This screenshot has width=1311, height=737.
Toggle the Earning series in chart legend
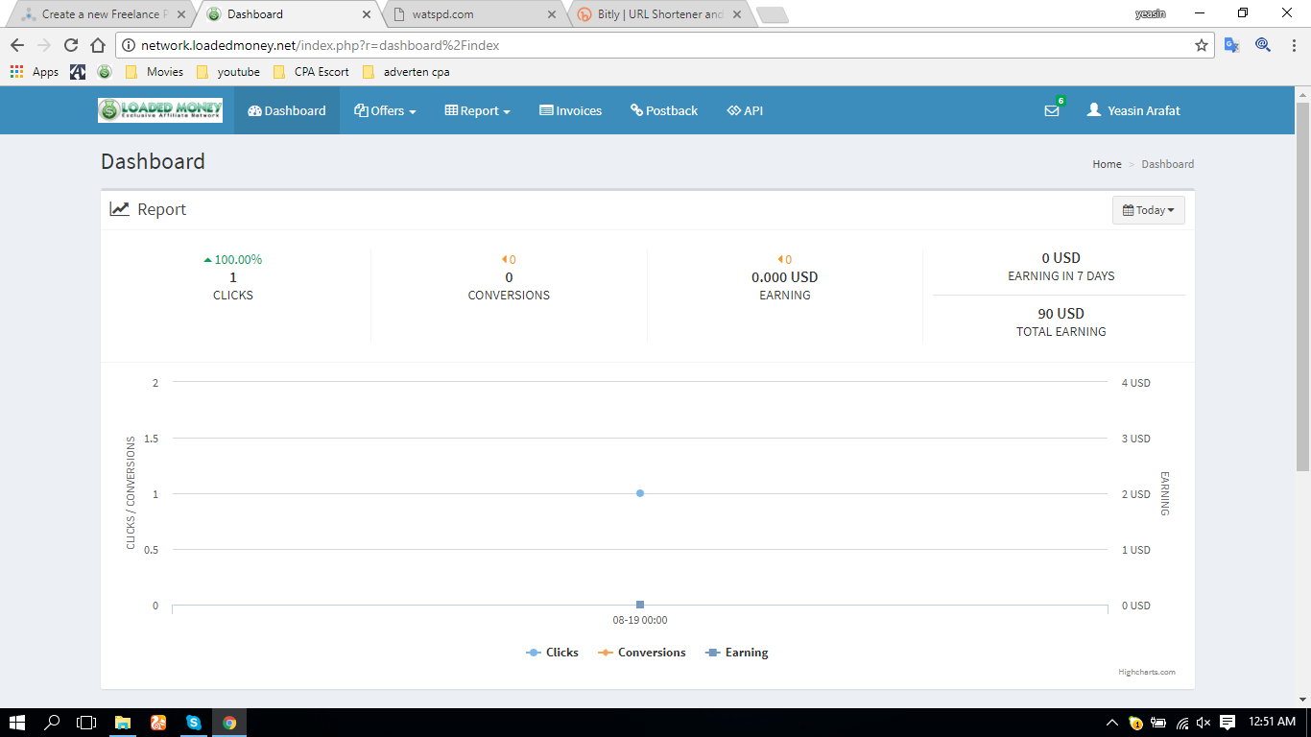pyautogui.click(x=737, y=653)
